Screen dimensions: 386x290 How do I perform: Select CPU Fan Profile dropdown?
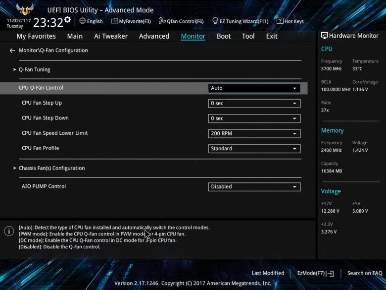tap(254, 148)
